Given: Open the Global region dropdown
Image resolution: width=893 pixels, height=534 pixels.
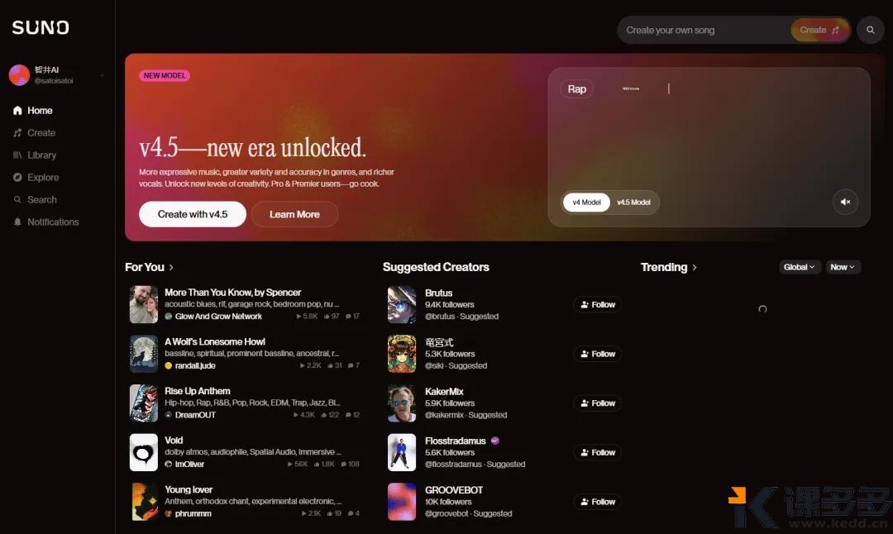Looking at the screenshot, I should [x=799, y=267].
